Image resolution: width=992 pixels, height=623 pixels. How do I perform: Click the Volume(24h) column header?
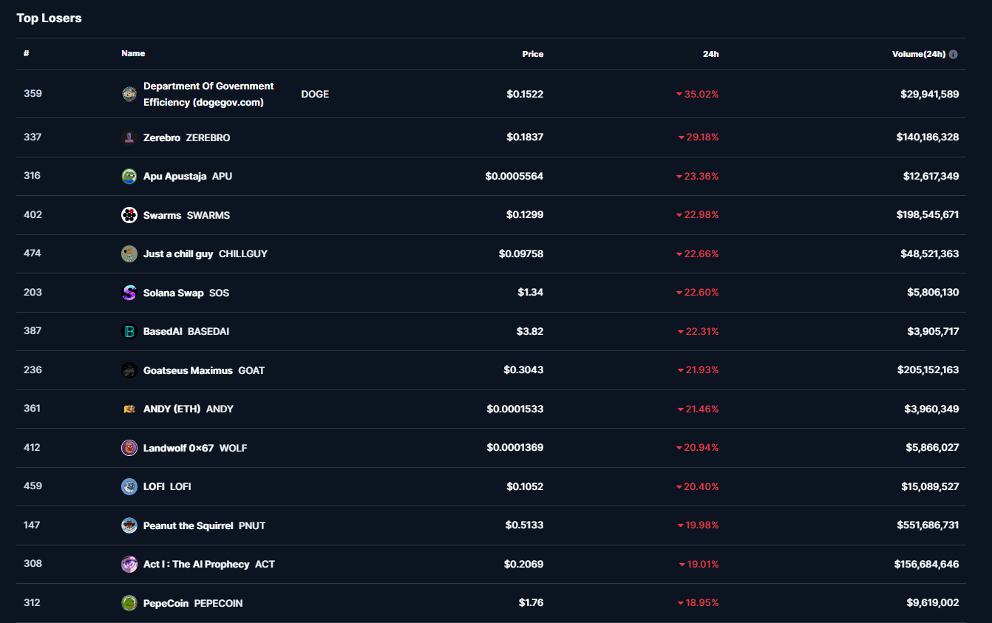(918, 54)
